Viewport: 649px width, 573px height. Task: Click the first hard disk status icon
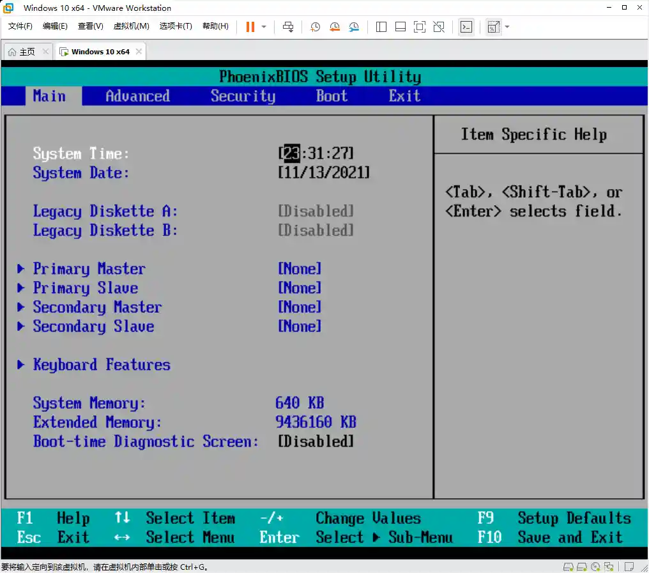(568, 567)
